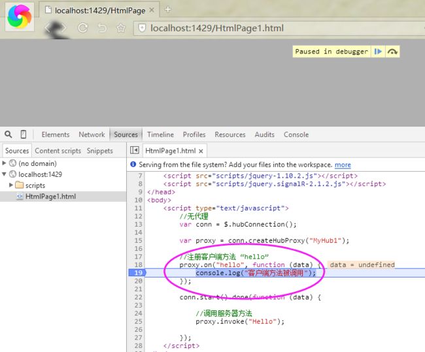Resume script execution in paused overlay
The image size is (425, 352).
[x=378, y=52]
